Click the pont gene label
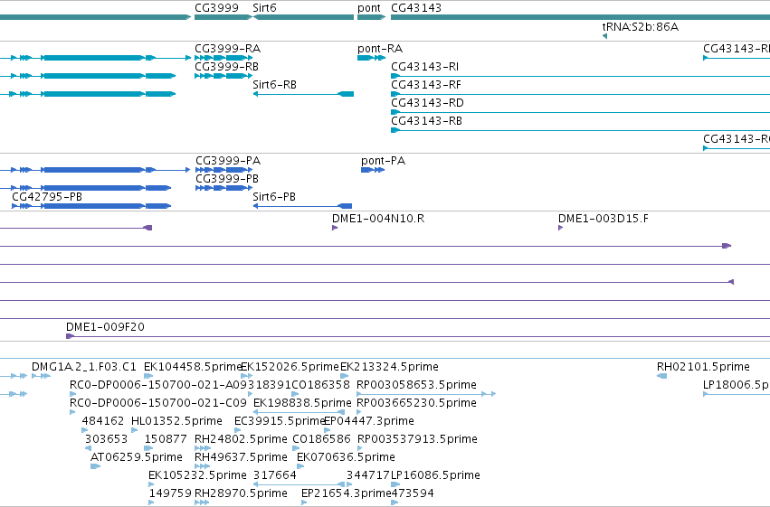This screenshot has height=507, width=770. point(369,8)
